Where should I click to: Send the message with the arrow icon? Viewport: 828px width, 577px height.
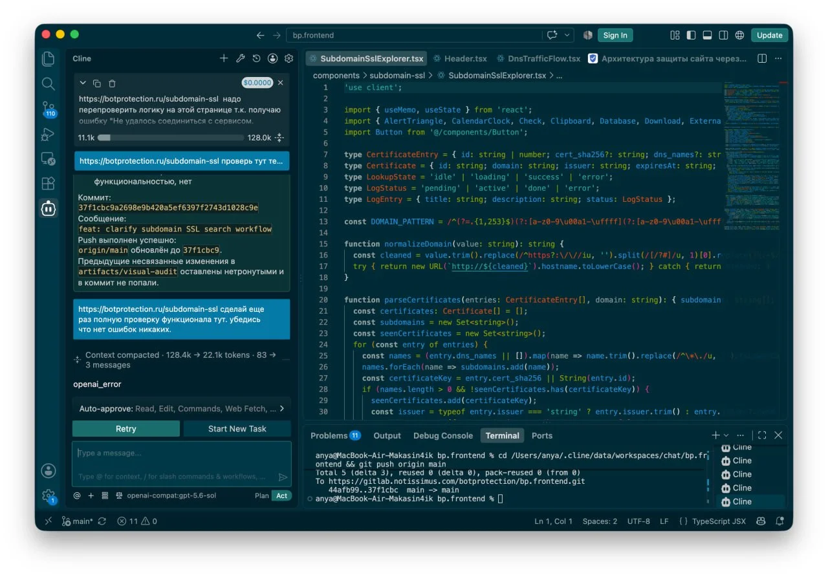(x=283, y=477)
